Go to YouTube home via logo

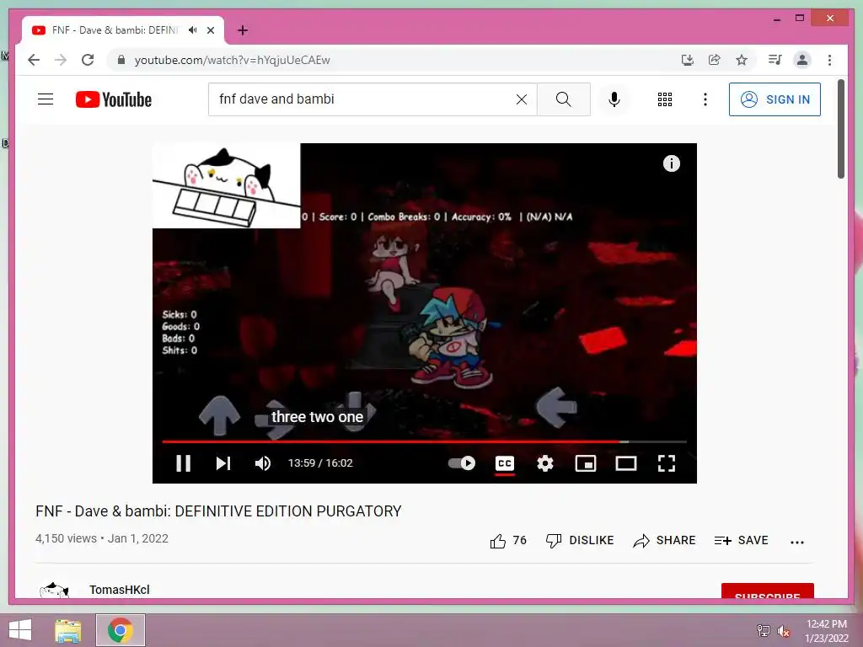click(114, 99)
